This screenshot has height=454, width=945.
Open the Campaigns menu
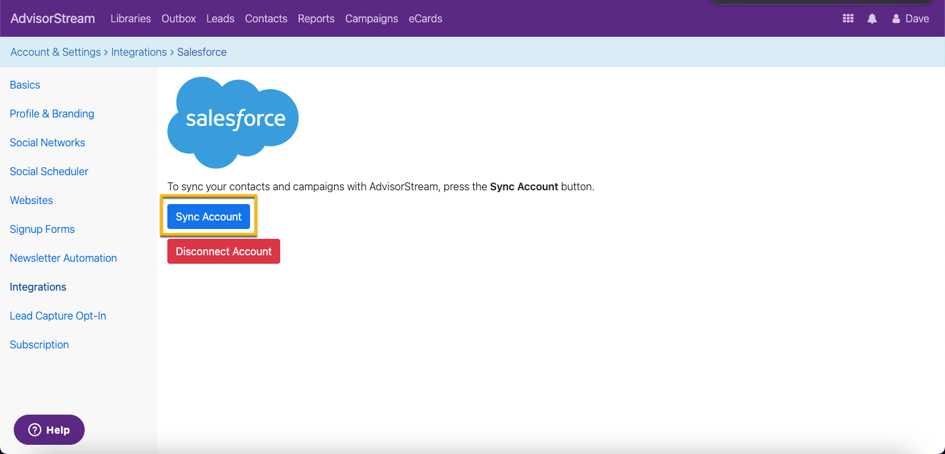coord(371,18)
